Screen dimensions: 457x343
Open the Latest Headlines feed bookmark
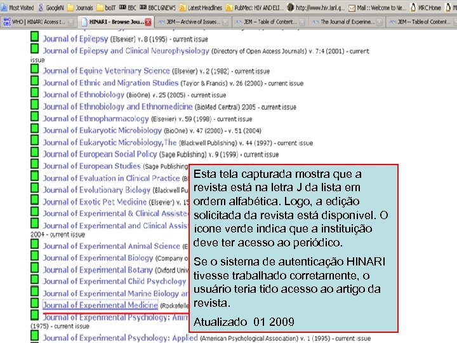tap(201, 8)
